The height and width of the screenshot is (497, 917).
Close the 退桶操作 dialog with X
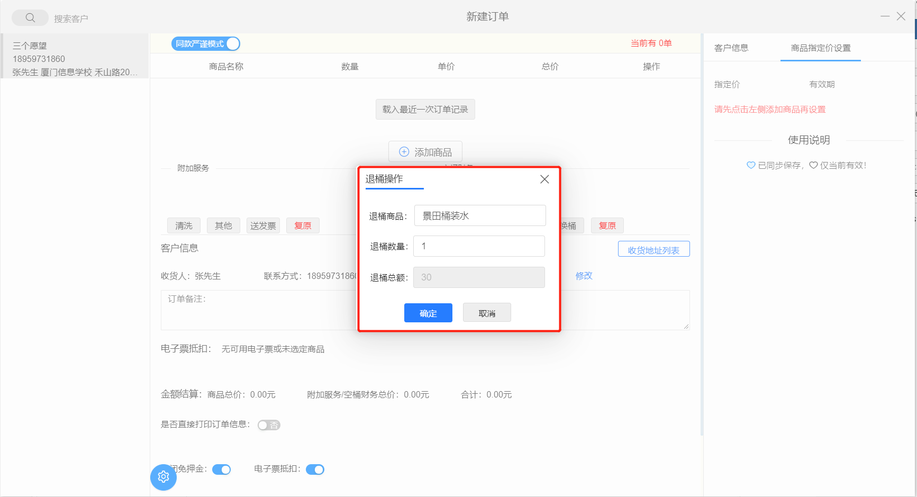(544, 179)
